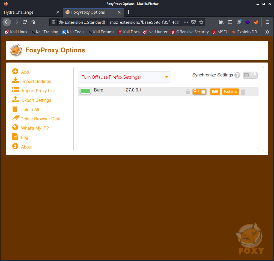This screenshot has width=274, height=261.
Task: Close the FoxyProxy Options tab
Action: tap(119, 12)
